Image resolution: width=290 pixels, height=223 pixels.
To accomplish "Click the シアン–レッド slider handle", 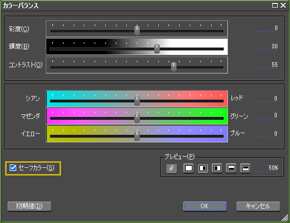I will (137, 101).
